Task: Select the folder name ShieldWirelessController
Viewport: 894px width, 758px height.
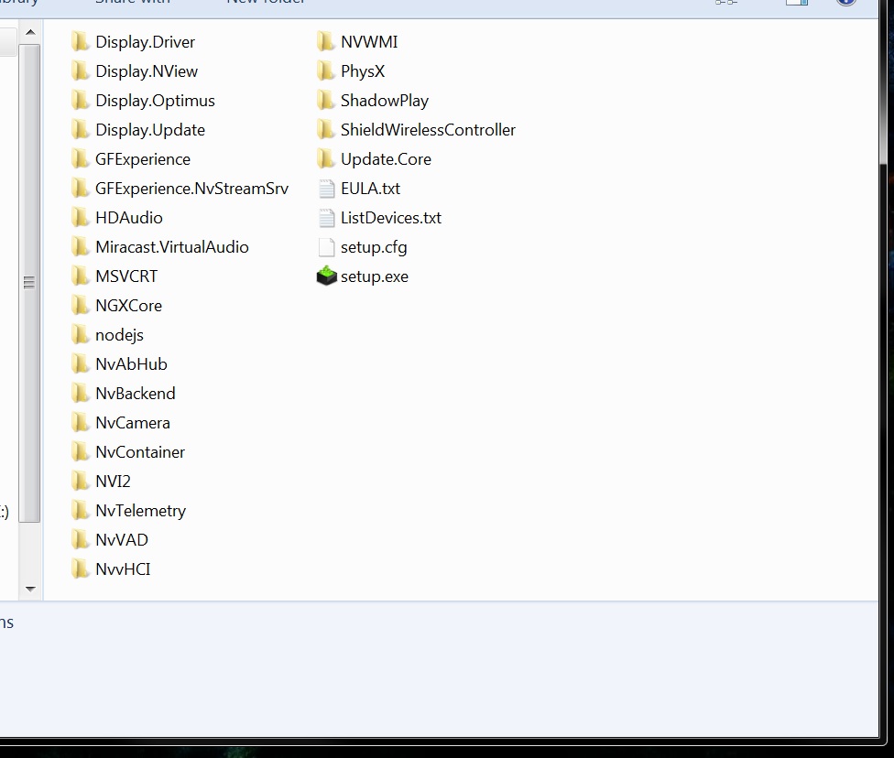Action: 428,130
